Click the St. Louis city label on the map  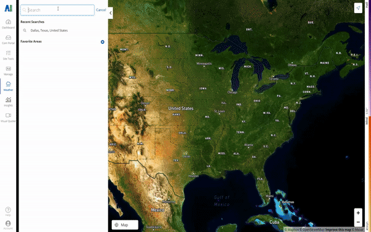coord(220,111)
